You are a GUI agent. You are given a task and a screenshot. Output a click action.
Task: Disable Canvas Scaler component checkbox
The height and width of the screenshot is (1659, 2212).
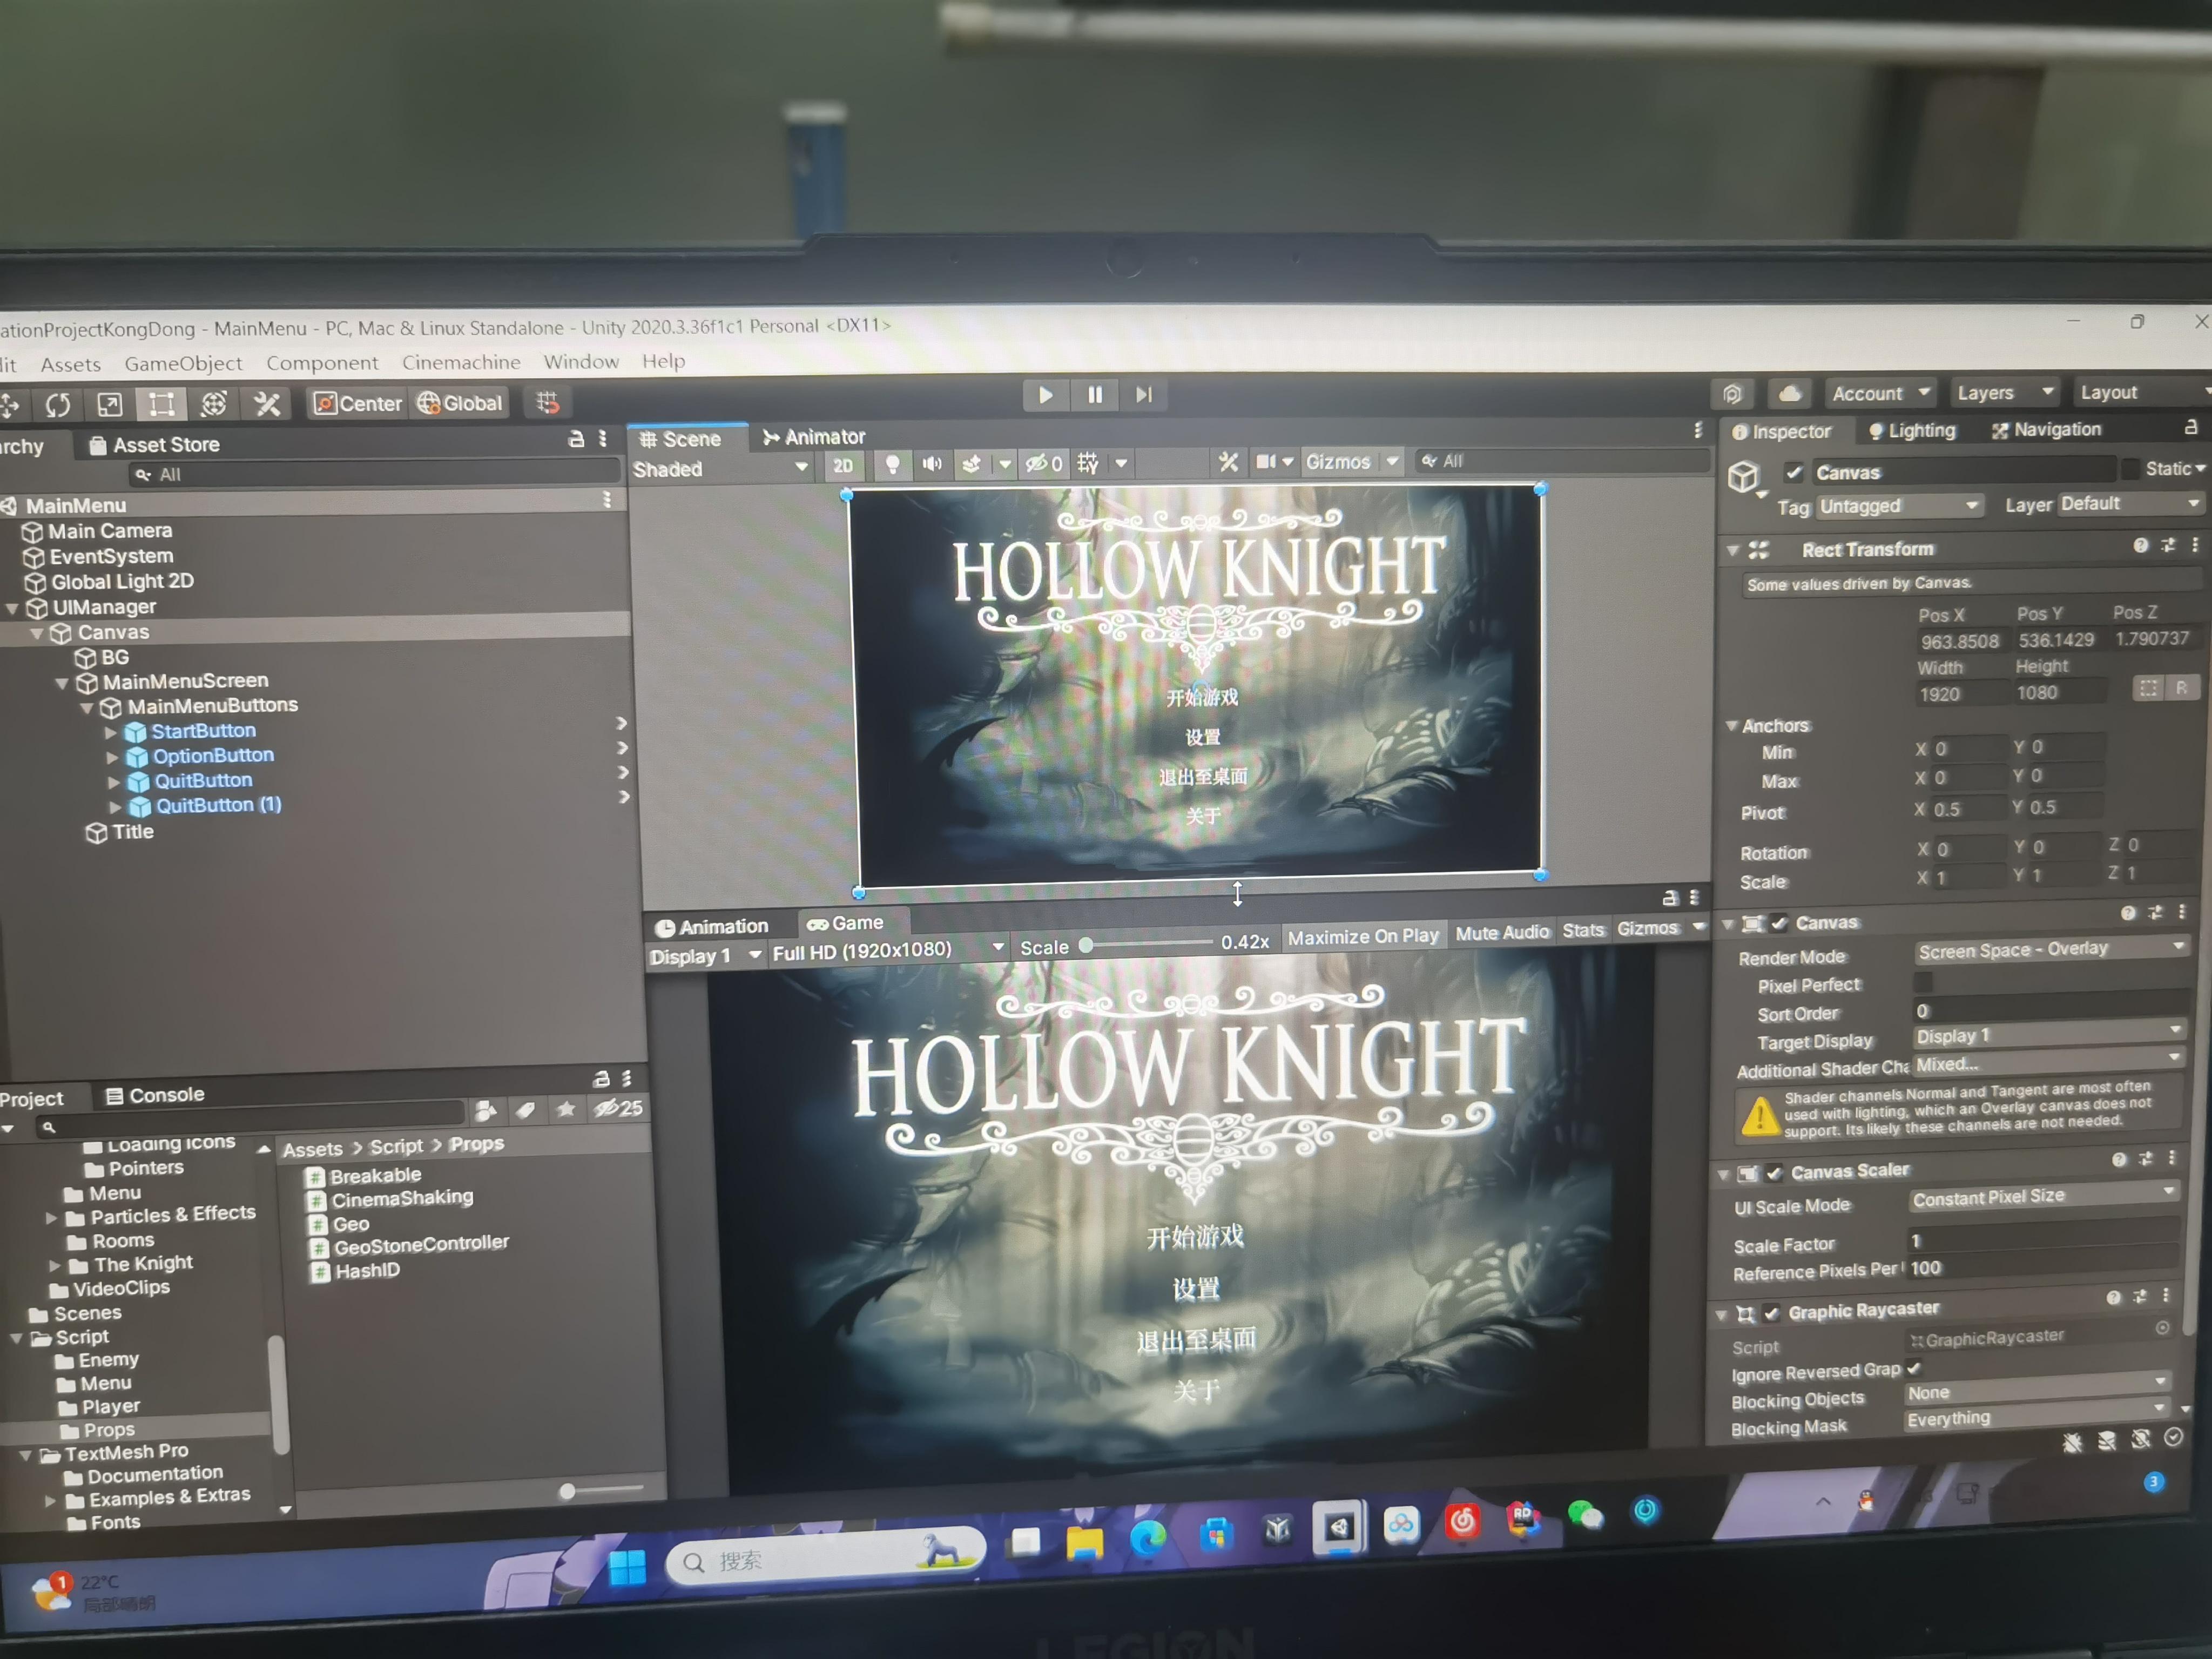pyautogui.click(x=1774, y=1172)
